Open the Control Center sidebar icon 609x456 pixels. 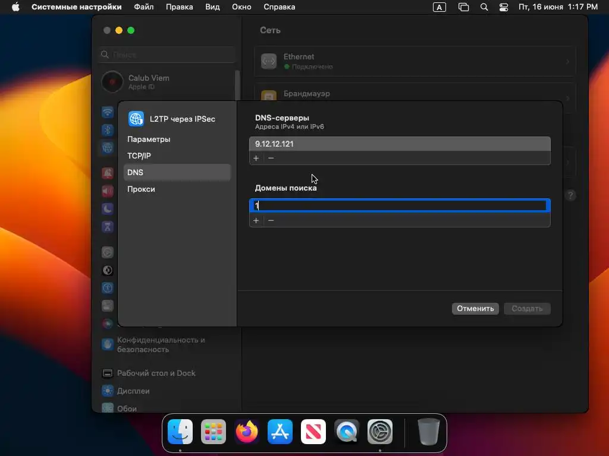click(x=108, y=306)
